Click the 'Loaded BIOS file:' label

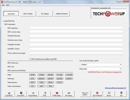[x=9, y=21]
